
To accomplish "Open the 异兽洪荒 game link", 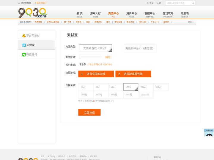I will tap(98, 22).
